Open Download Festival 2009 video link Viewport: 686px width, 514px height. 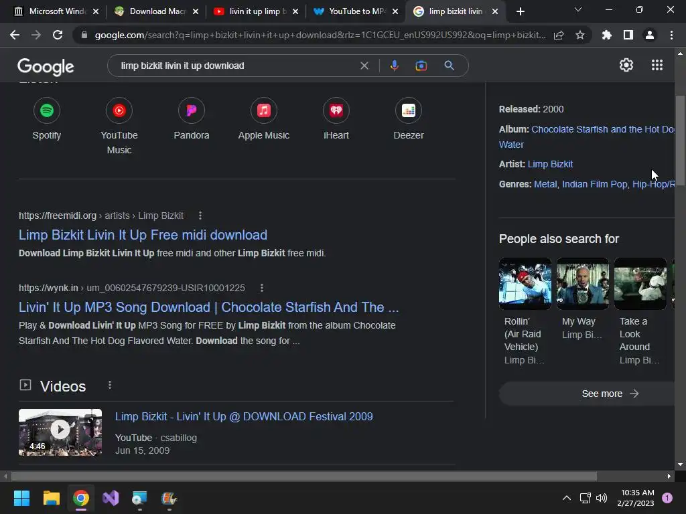(244, 416)
